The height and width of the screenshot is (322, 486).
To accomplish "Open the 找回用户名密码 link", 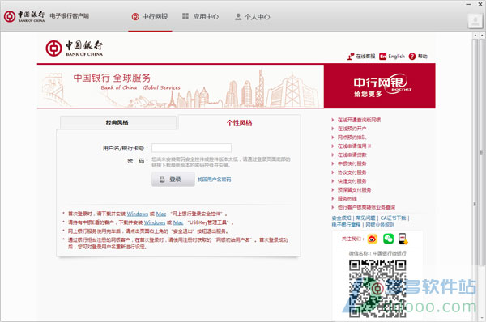I will coord(214,180).
